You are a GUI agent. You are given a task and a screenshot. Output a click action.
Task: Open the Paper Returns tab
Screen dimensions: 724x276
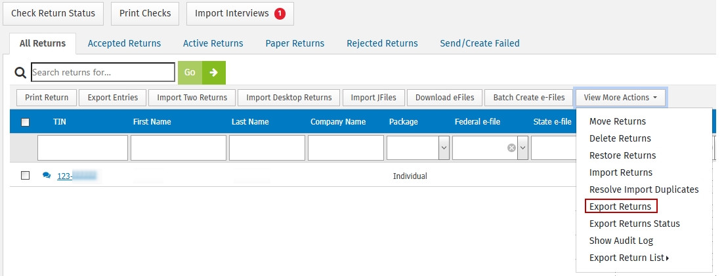pos(295,43)
